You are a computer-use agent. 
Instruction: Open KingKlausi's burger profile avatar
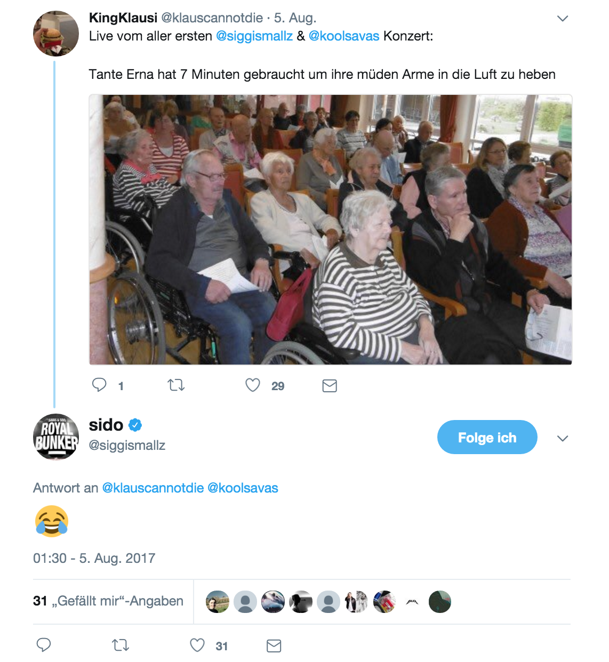pos(56,34)
